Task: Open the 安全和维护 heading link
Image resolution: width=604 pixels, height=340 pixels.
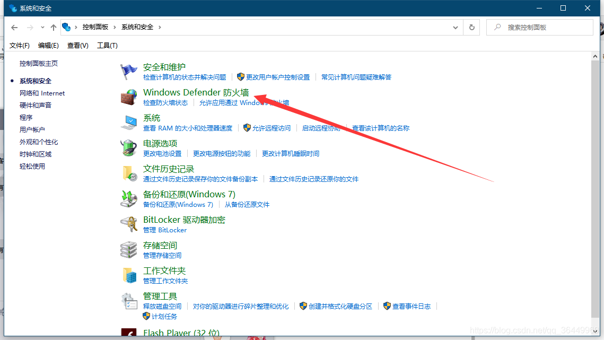Action: [x=164, y=67]
